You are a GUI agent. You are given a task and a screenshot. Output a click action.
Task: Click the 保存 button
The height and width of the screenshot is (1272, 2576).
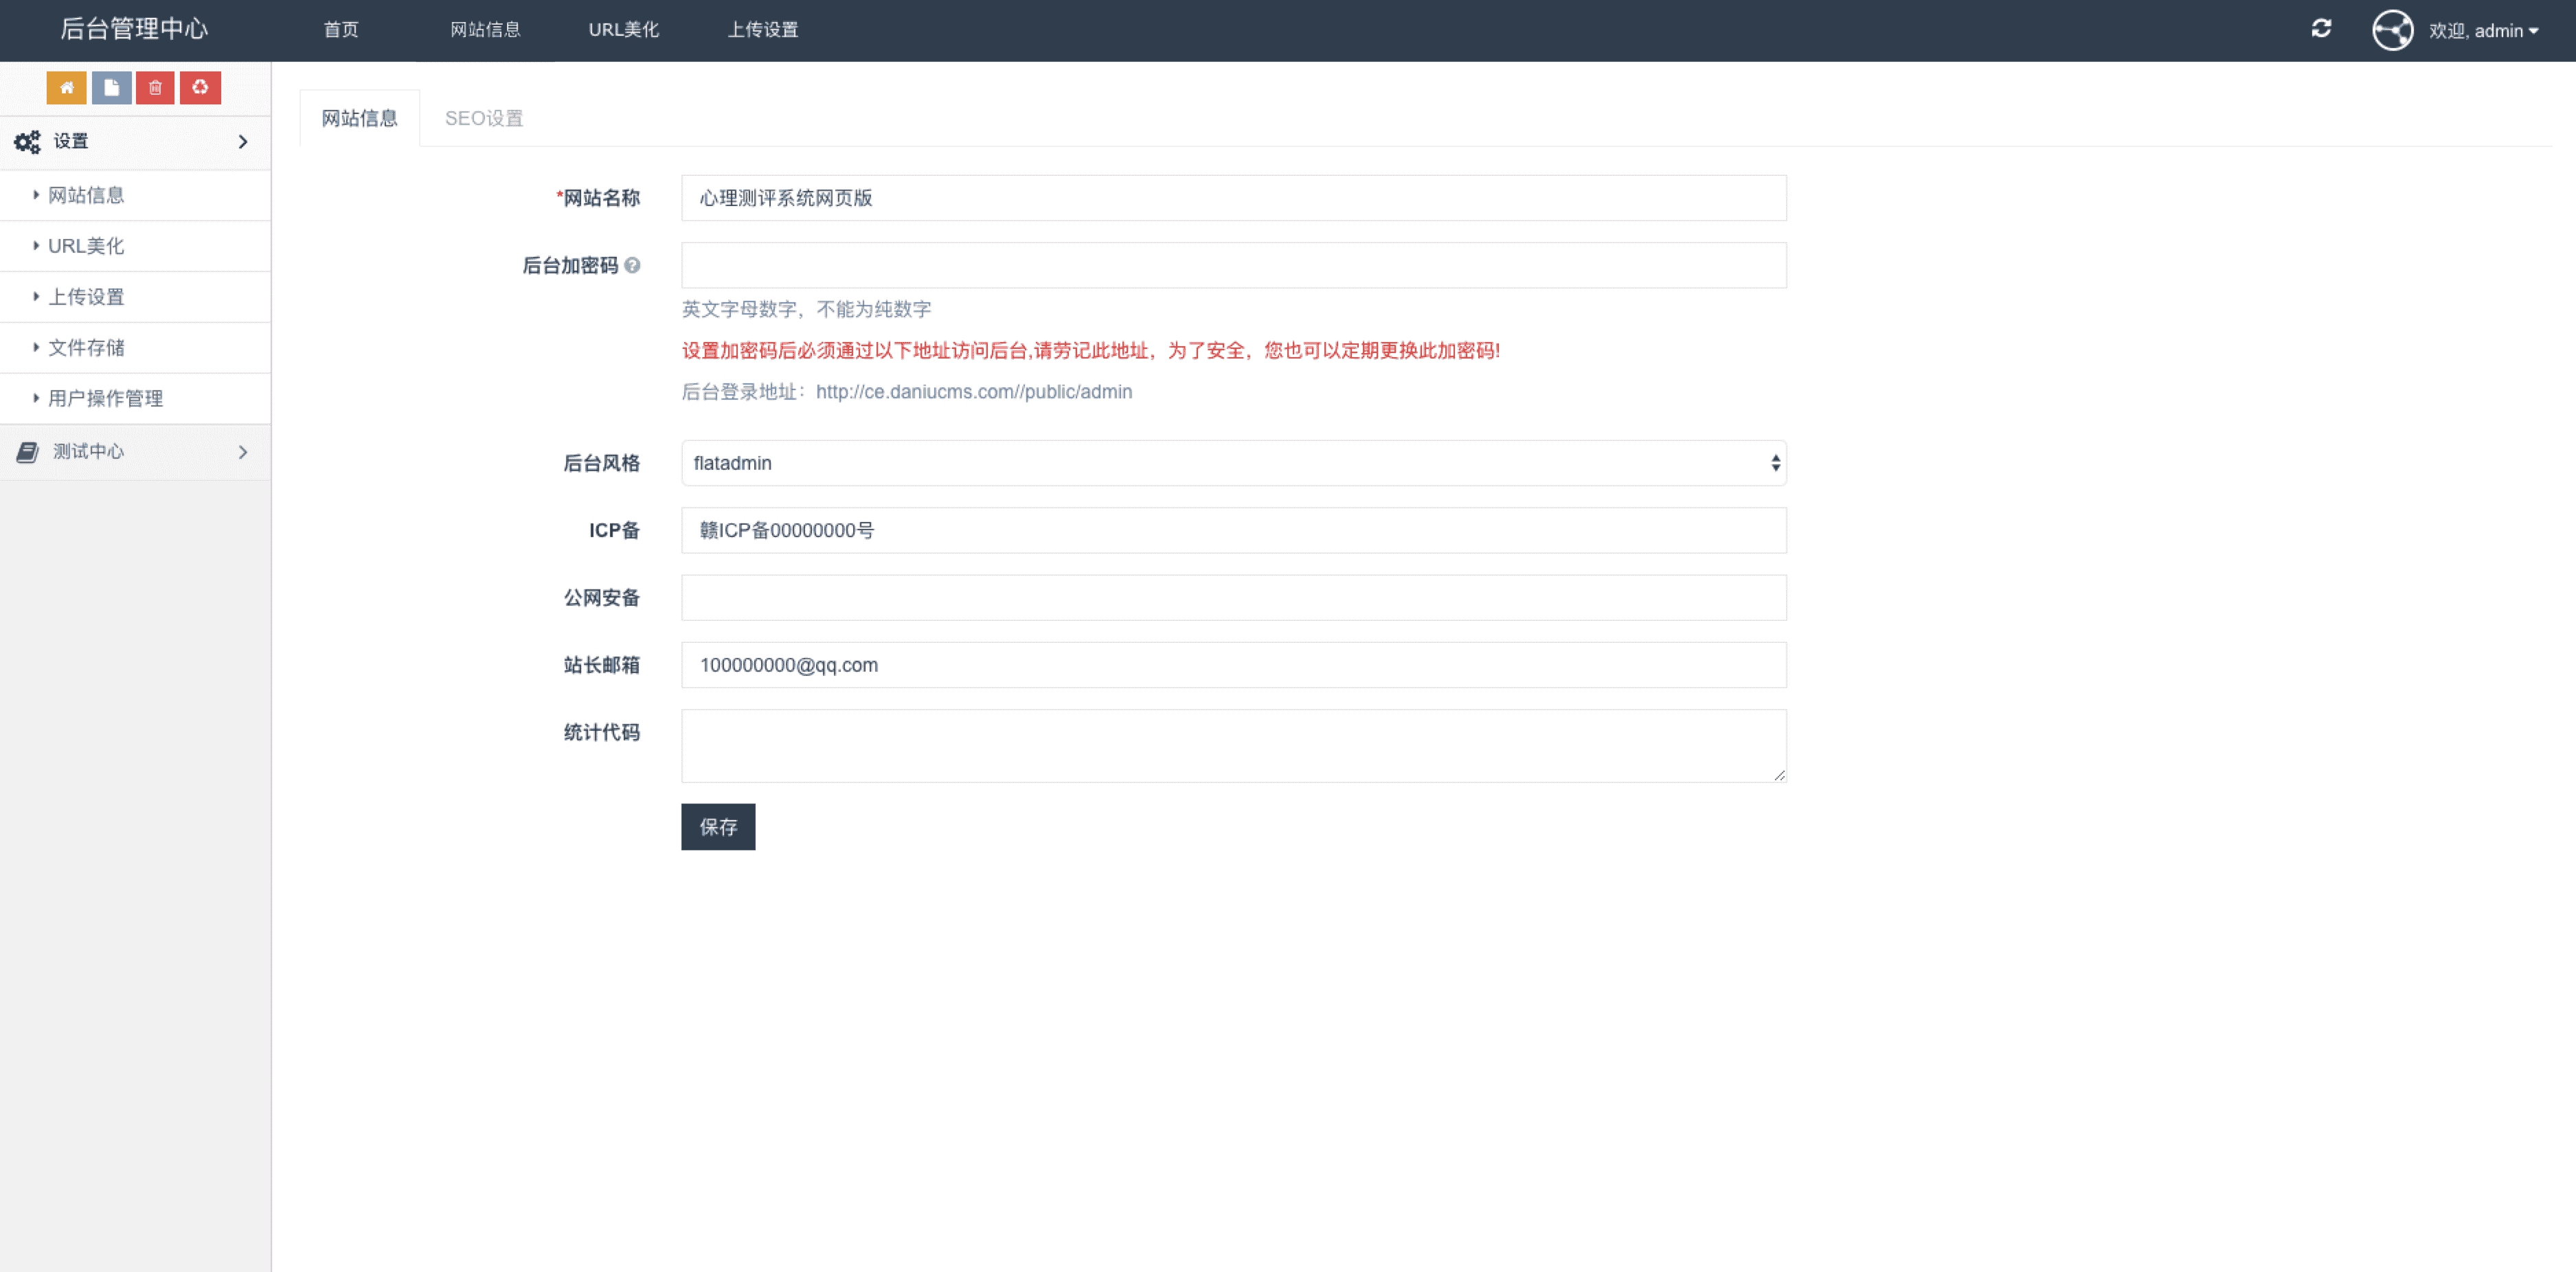pos(718,827)
